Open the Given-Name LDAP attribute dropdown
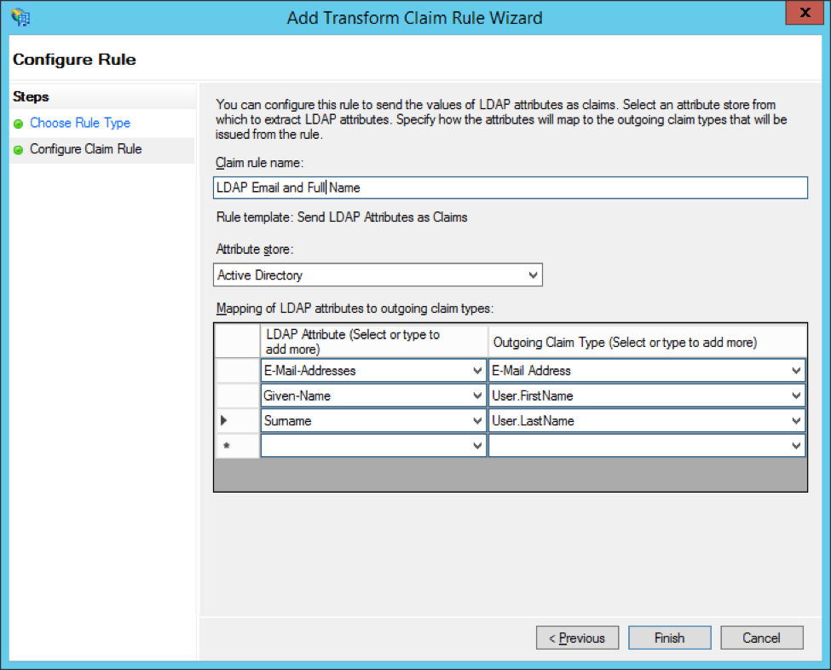831x670 pixels. 477,396
